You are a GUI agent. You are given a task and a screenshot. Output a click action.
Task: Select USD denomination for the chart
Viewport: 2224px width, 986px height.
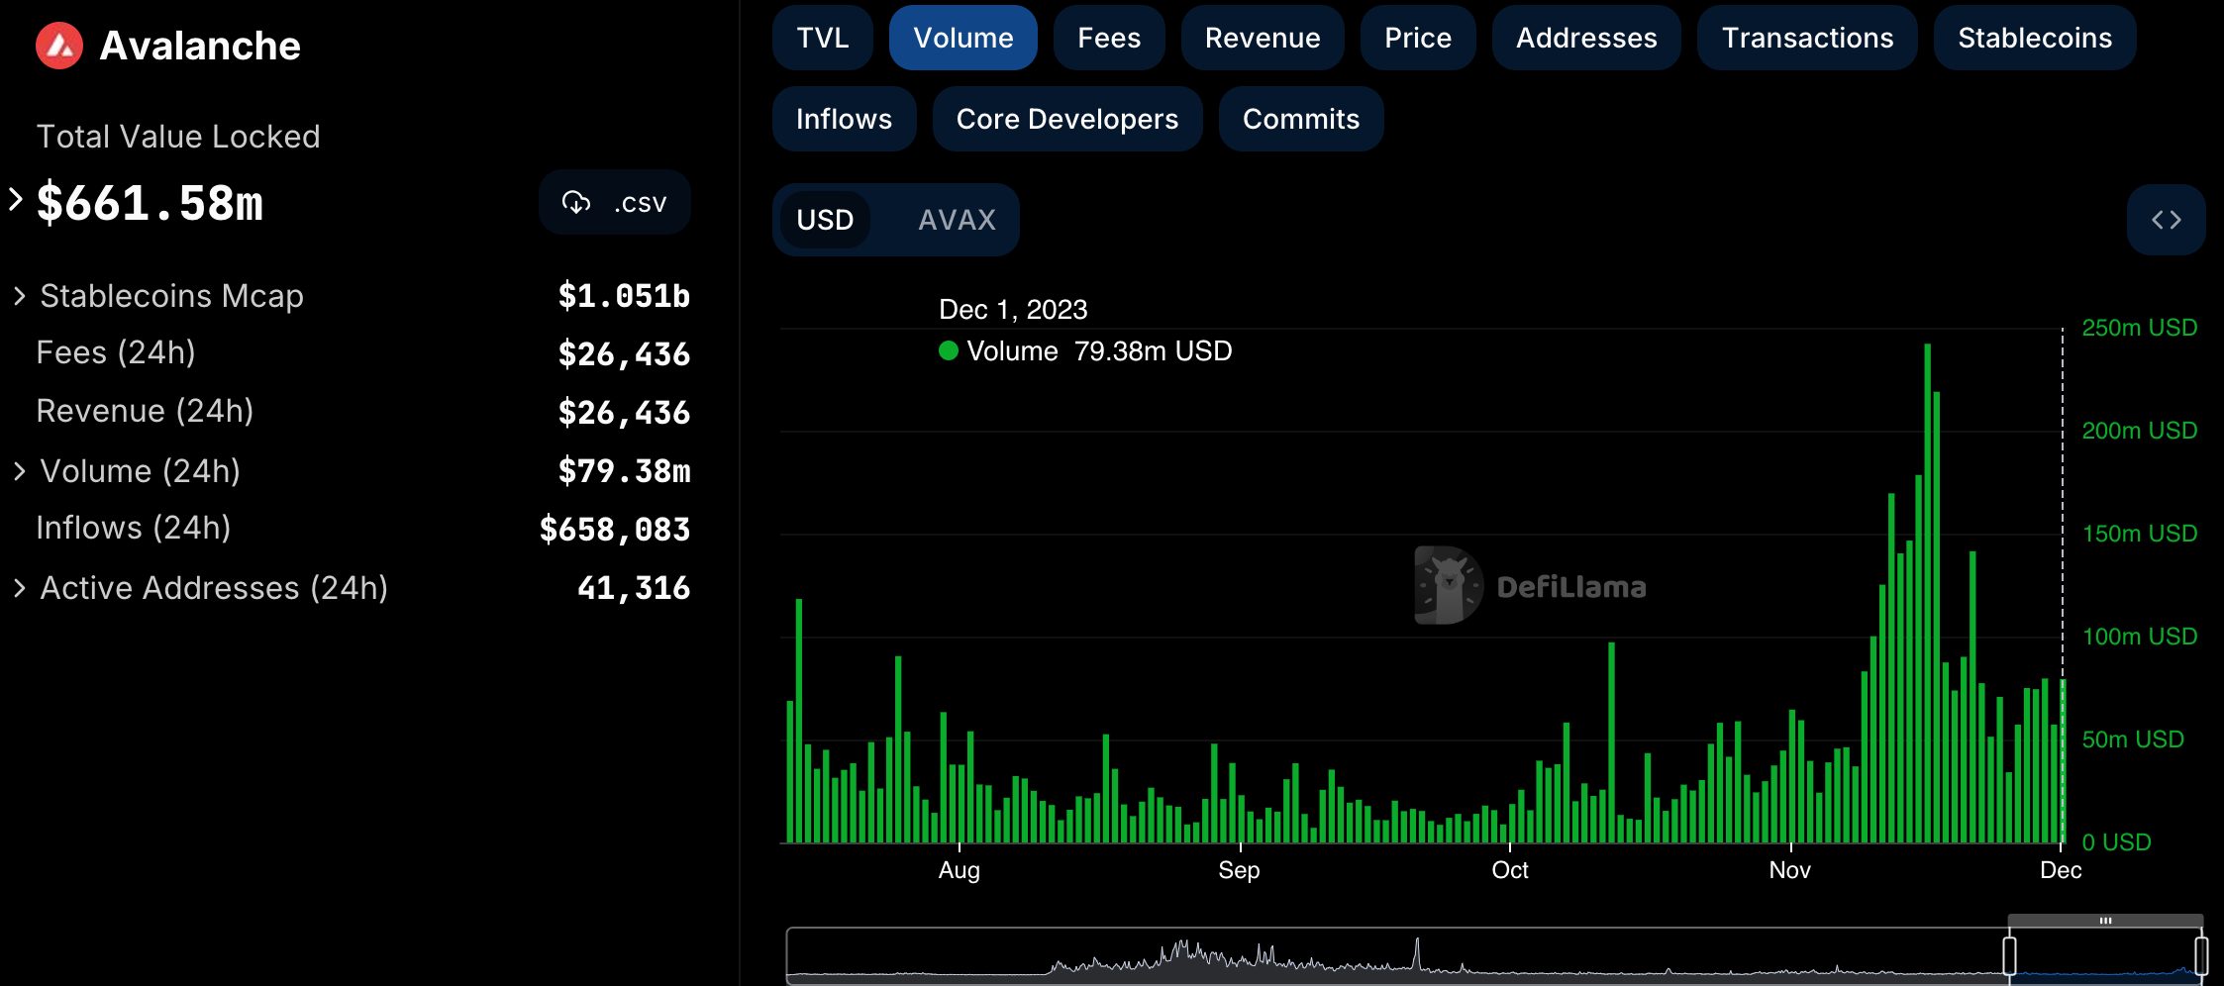click(825, 220)
